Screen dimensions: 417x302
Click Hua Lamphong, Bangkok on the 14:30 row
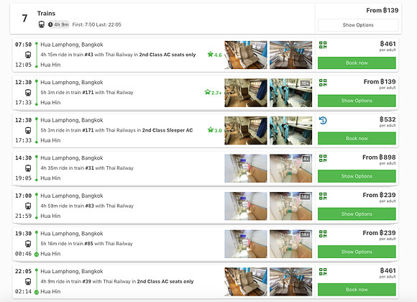click(72, 158)
